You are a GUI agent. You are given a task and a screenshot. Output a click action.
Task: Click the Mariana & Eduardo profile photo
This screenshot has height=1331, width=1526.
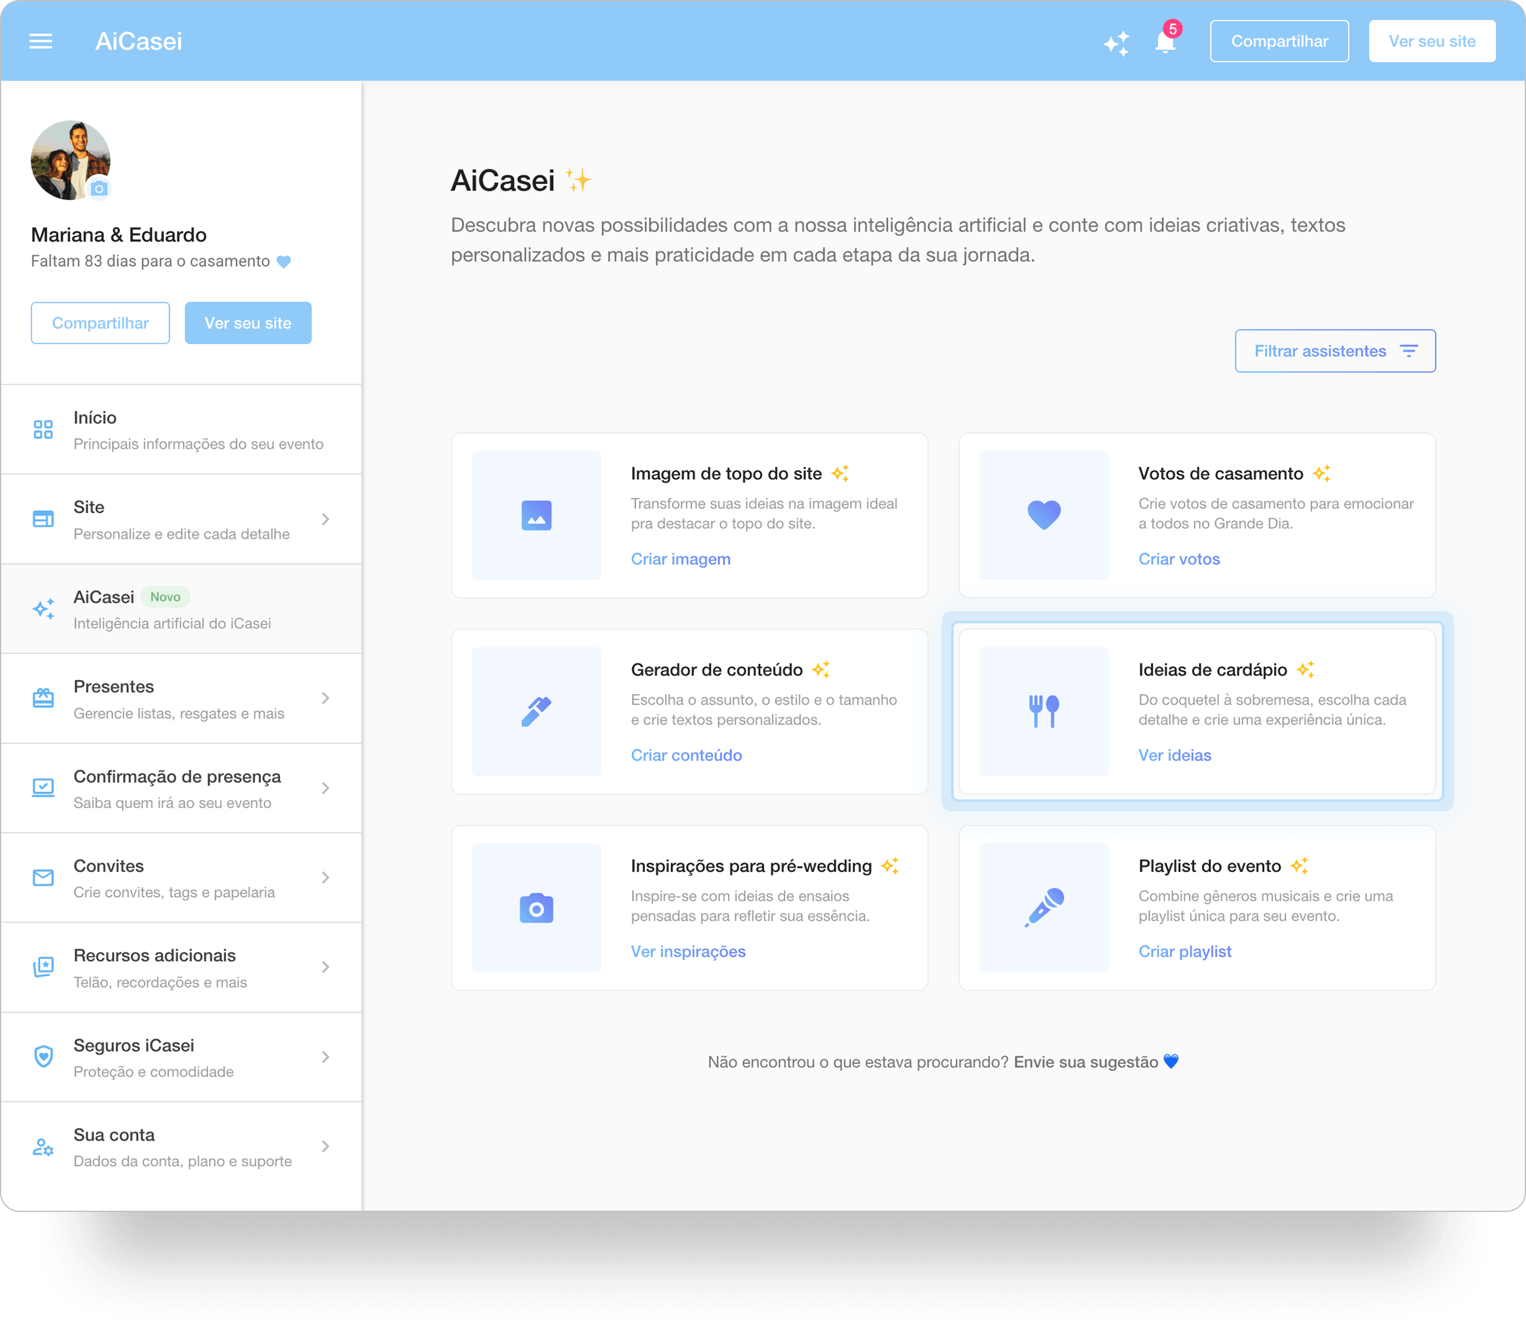tap(71, 161)
